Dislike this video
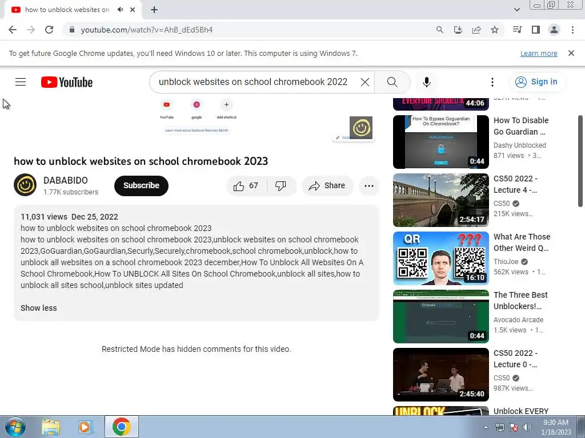 tap(281, 185)
